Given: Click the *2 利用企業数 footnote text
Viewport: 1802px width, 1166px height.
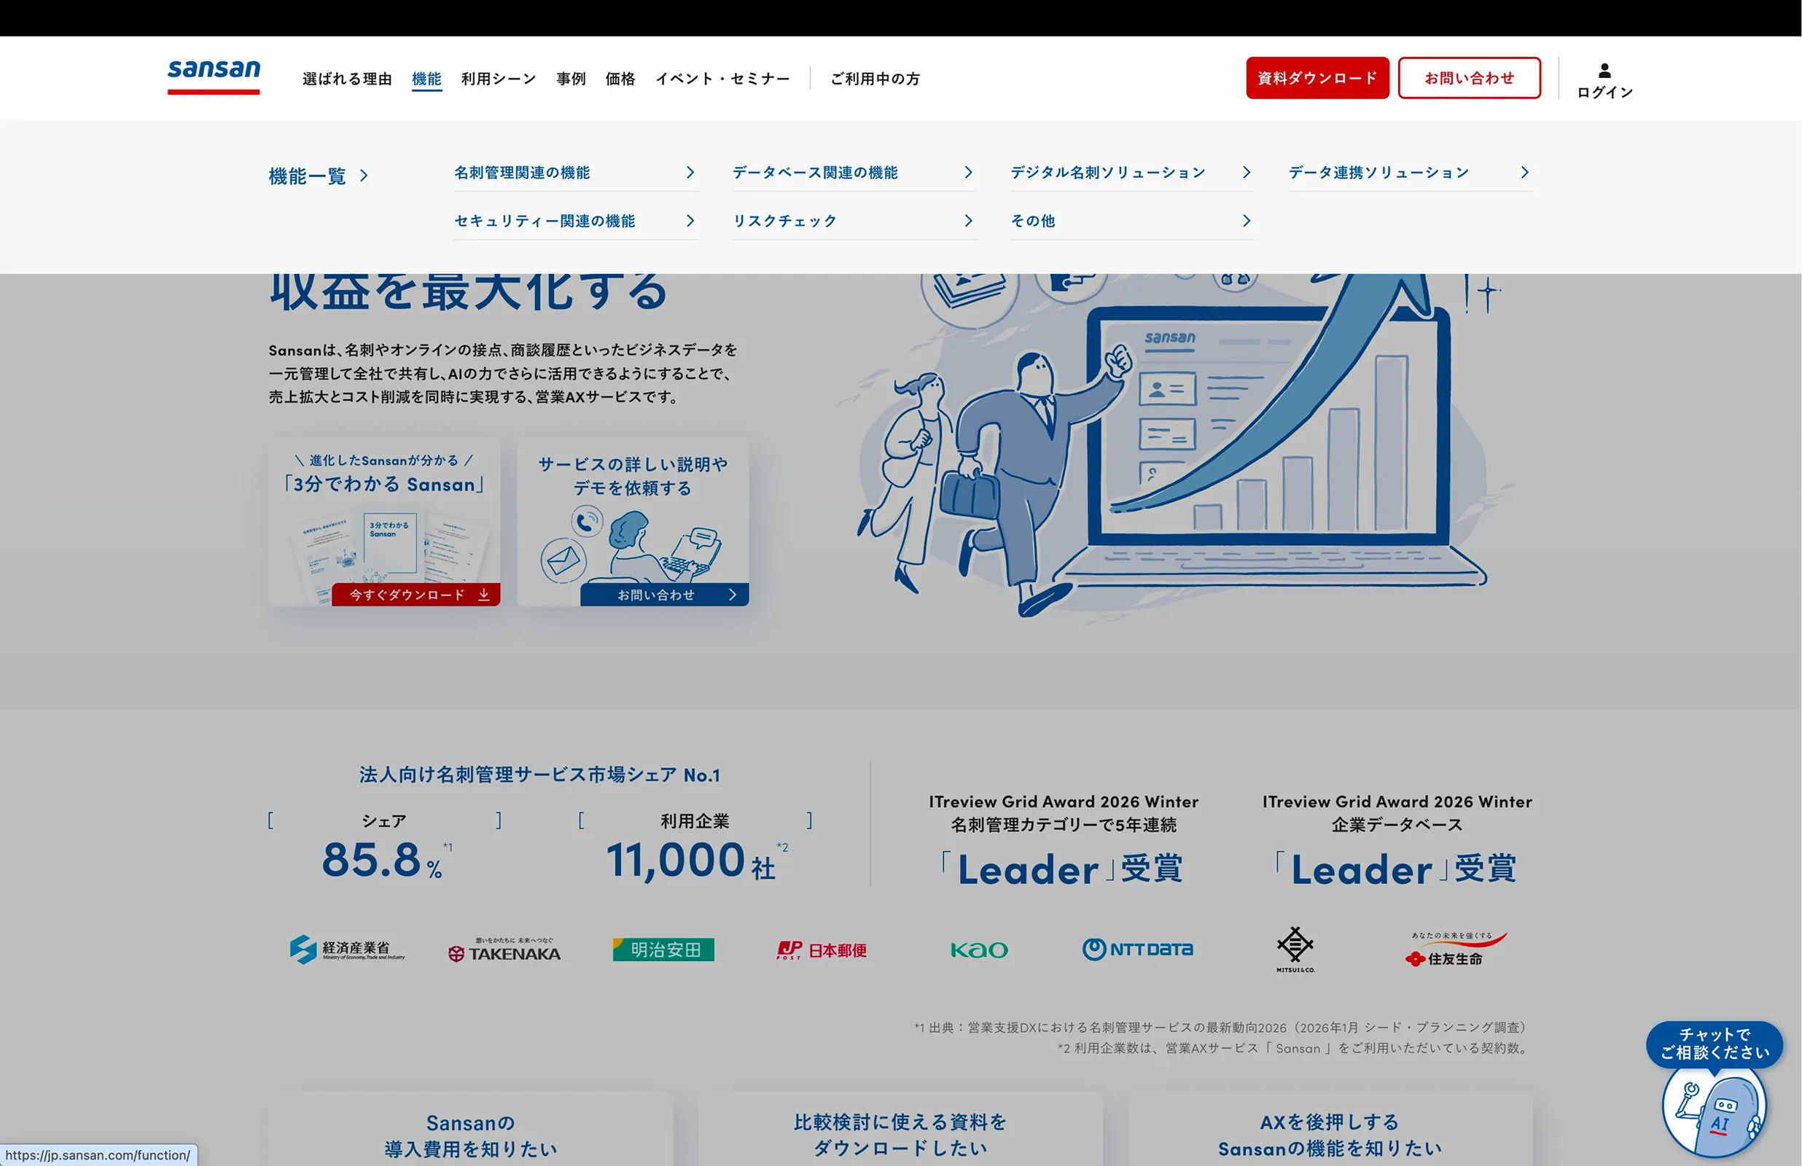Looking at the screenshot, I should coord(1294,1049).
